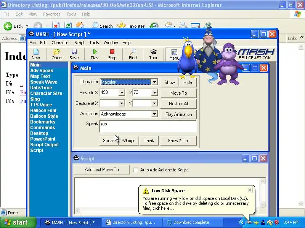Select PowerPoint in sidebar
The width and height of the screenshot is (305, 228).
(43, 139)
